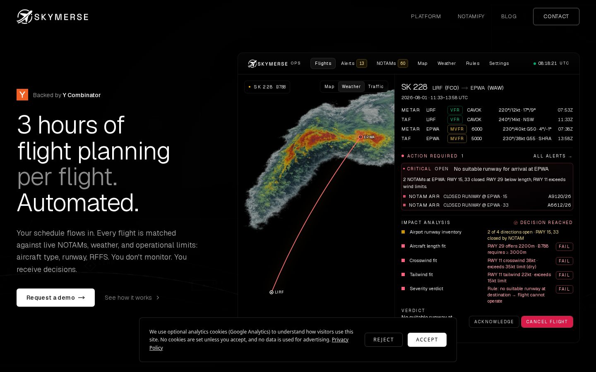Image resolution: width=596 pixels, height=372 pixels.
Task: Click the Contact button
Action: (556, 17)
